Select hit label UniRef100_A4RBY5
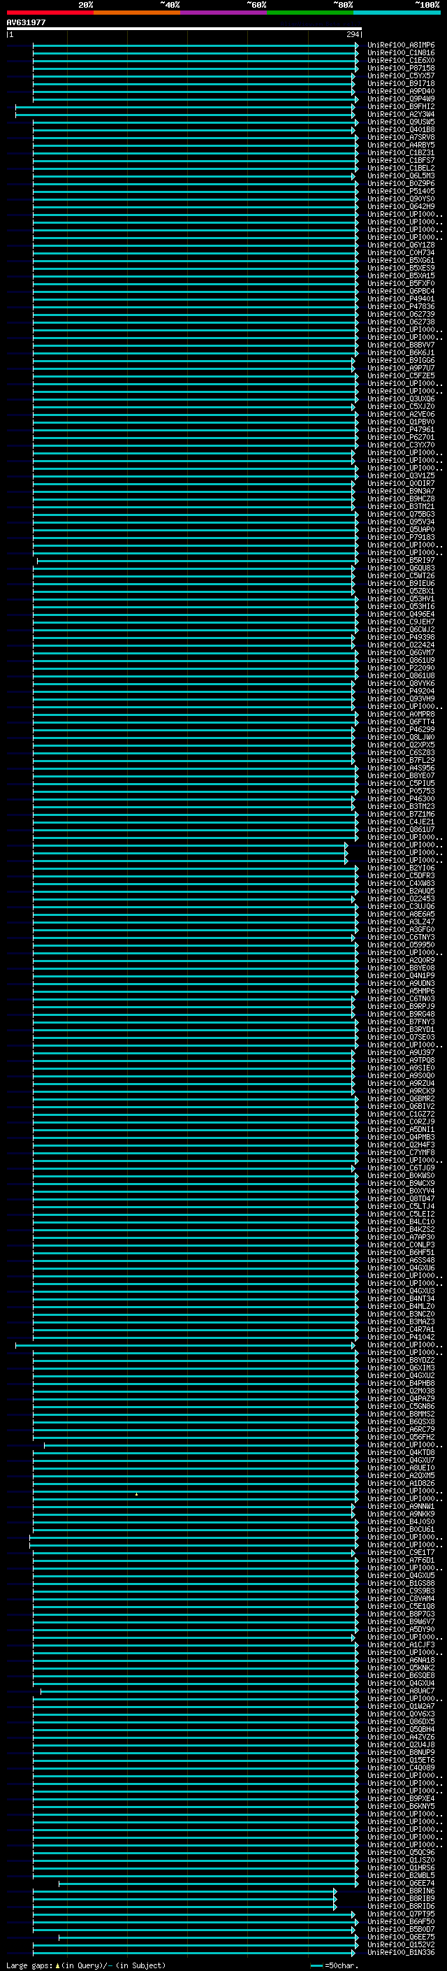 [x=400, y=145]
